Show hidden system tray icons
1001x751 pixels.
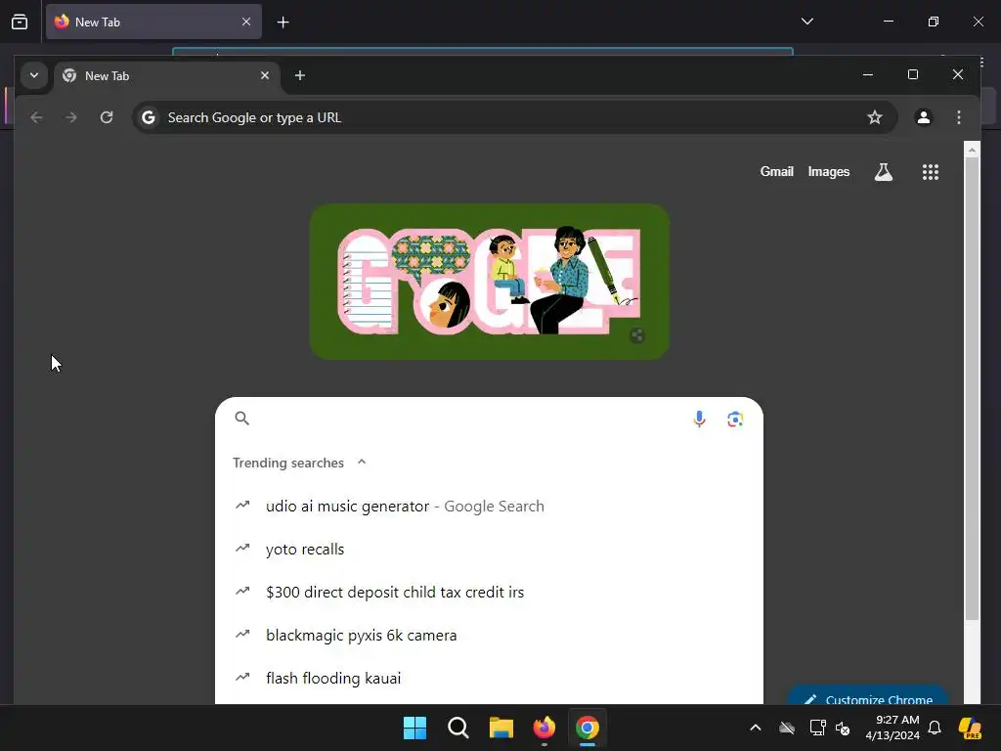pyautogui.click(x=756, y=728)
